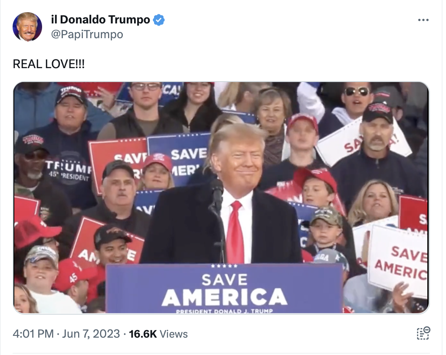The width and height of the screenshot is (446, 355).
Task: View the 16.6K Views count
Action: tap(158, 334)
